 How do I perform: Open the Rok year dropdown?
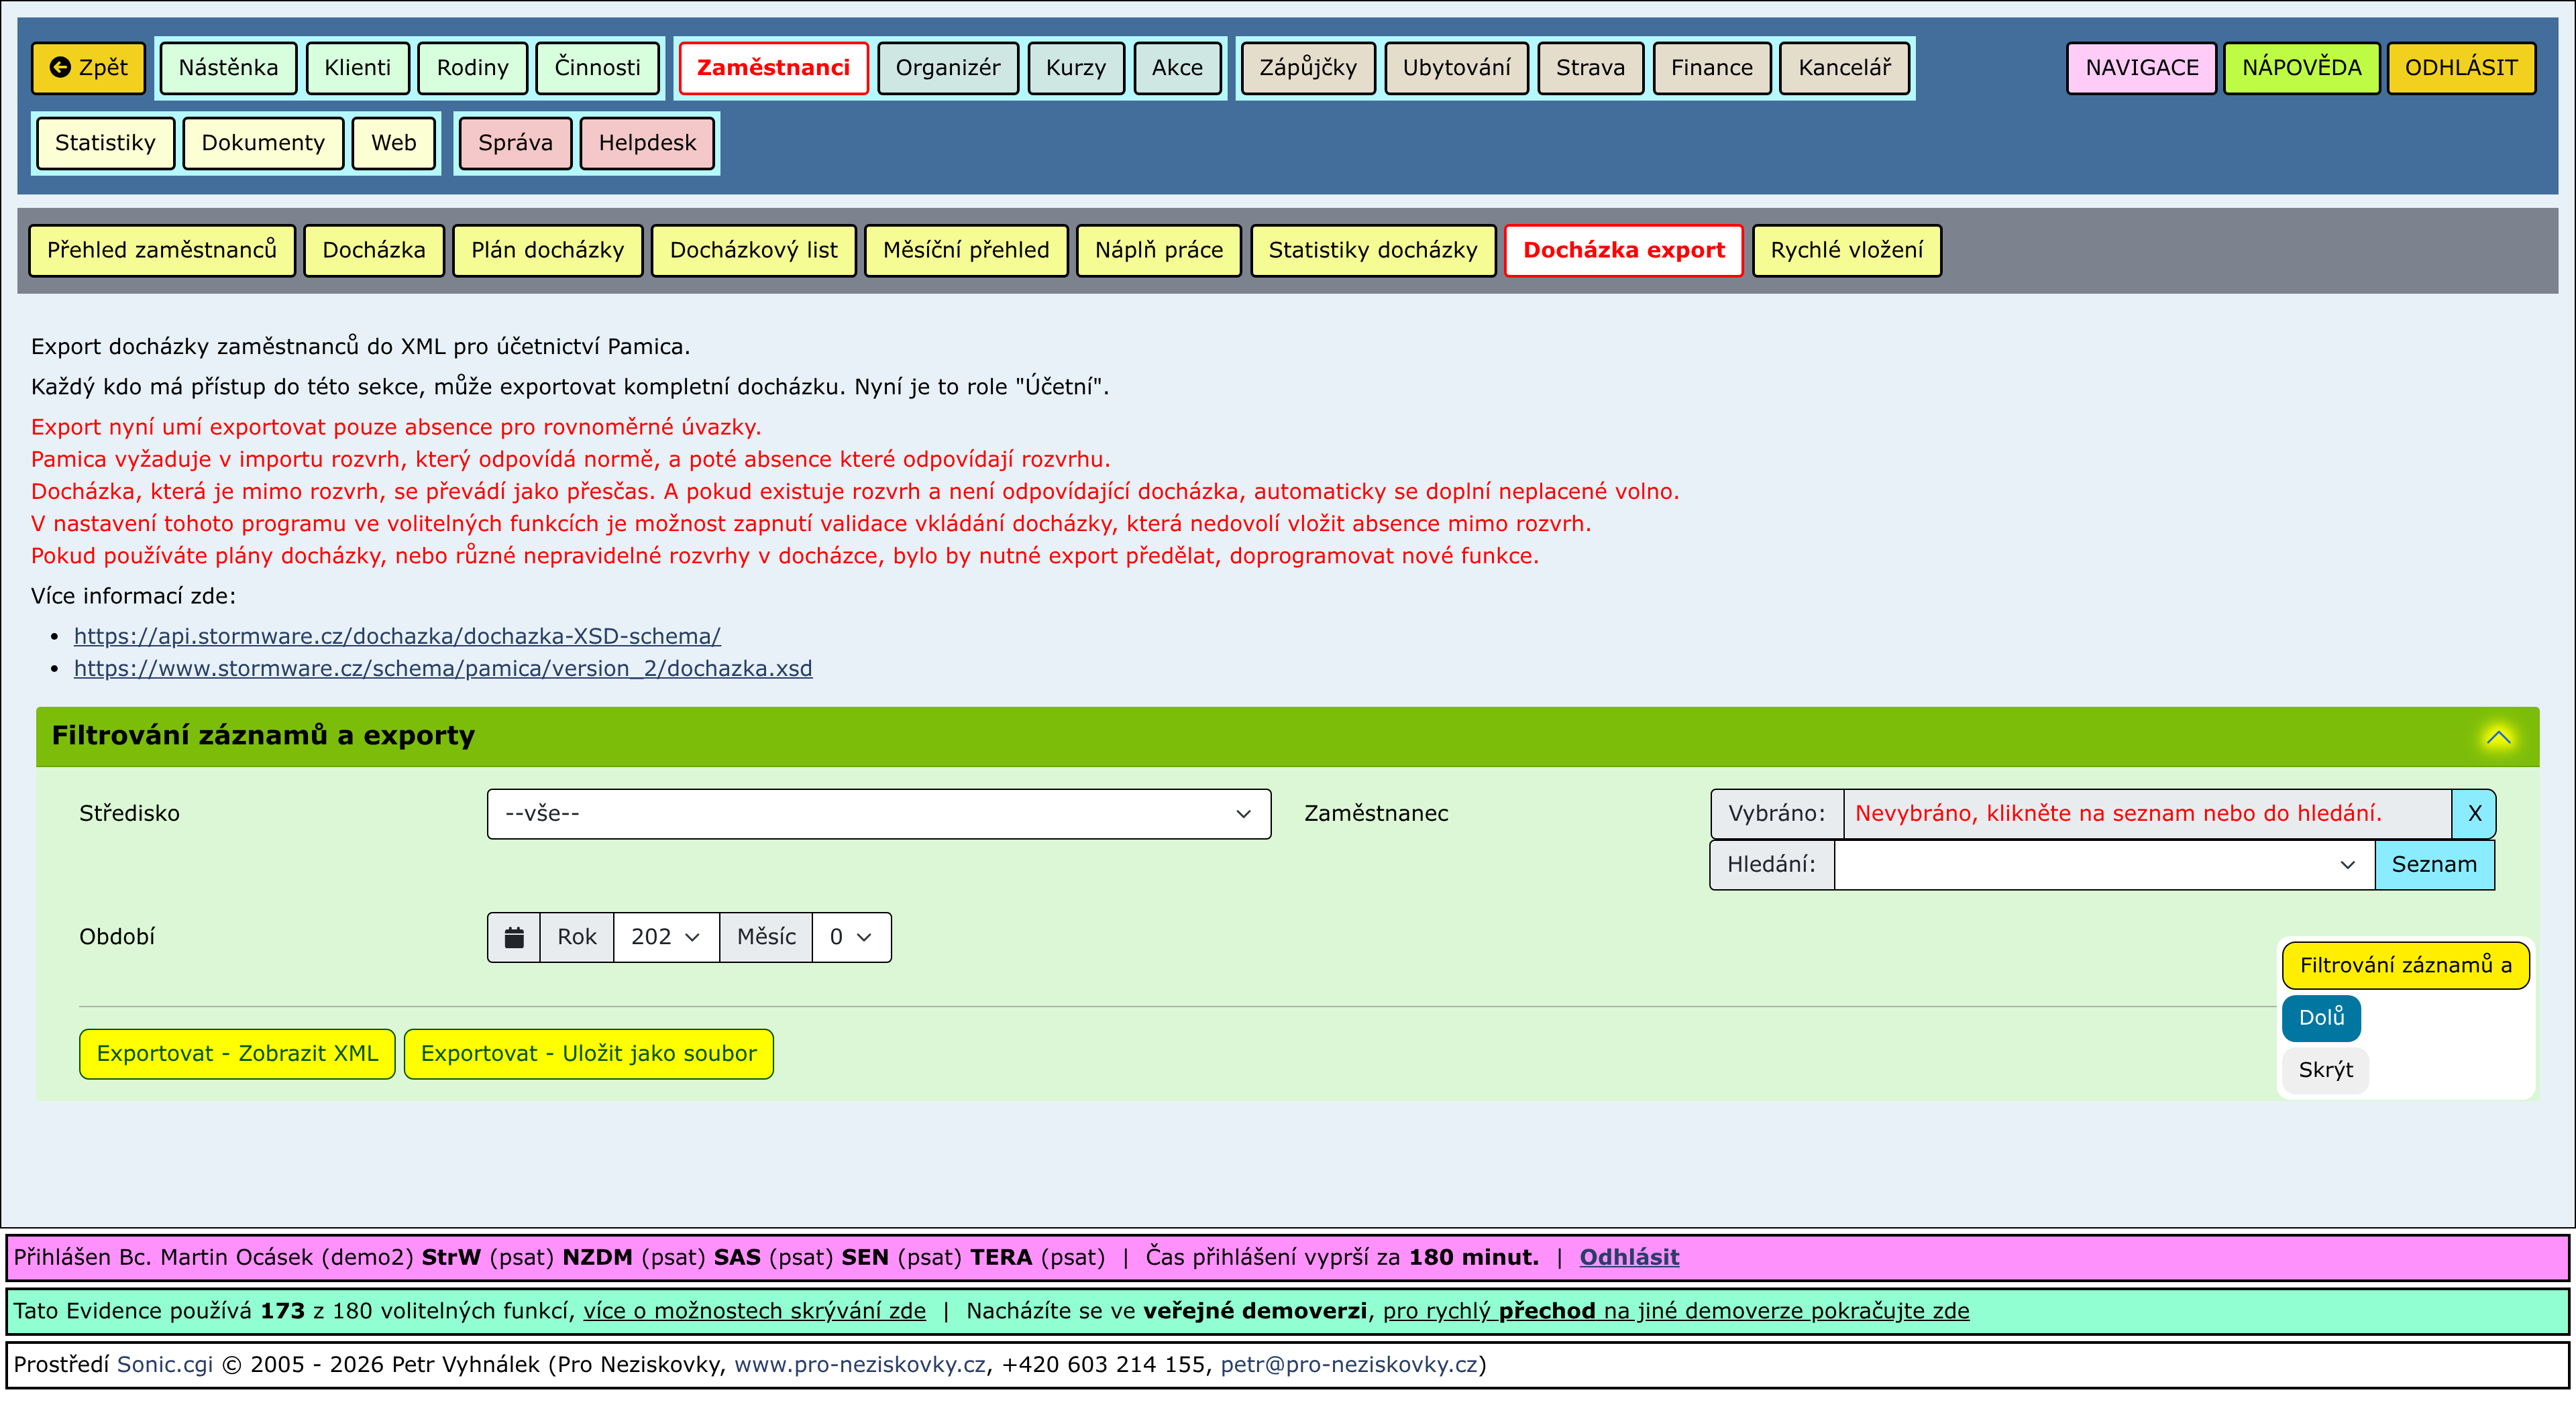(665, 937)
